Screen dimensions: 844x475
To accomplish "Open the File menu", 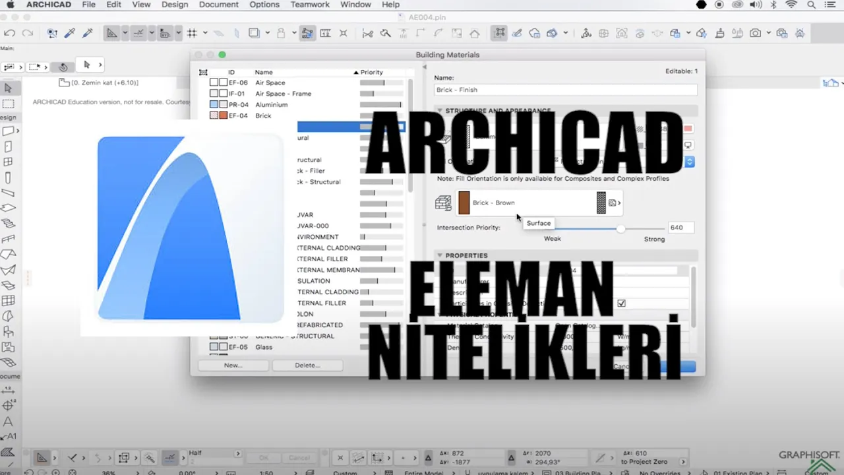I will (89, 5).
